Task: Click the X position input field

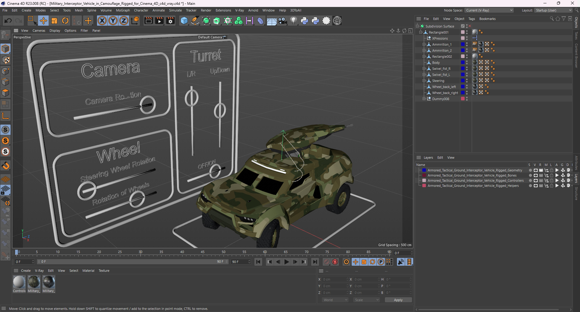Action: pyautogui.click(x=335, y=279)
